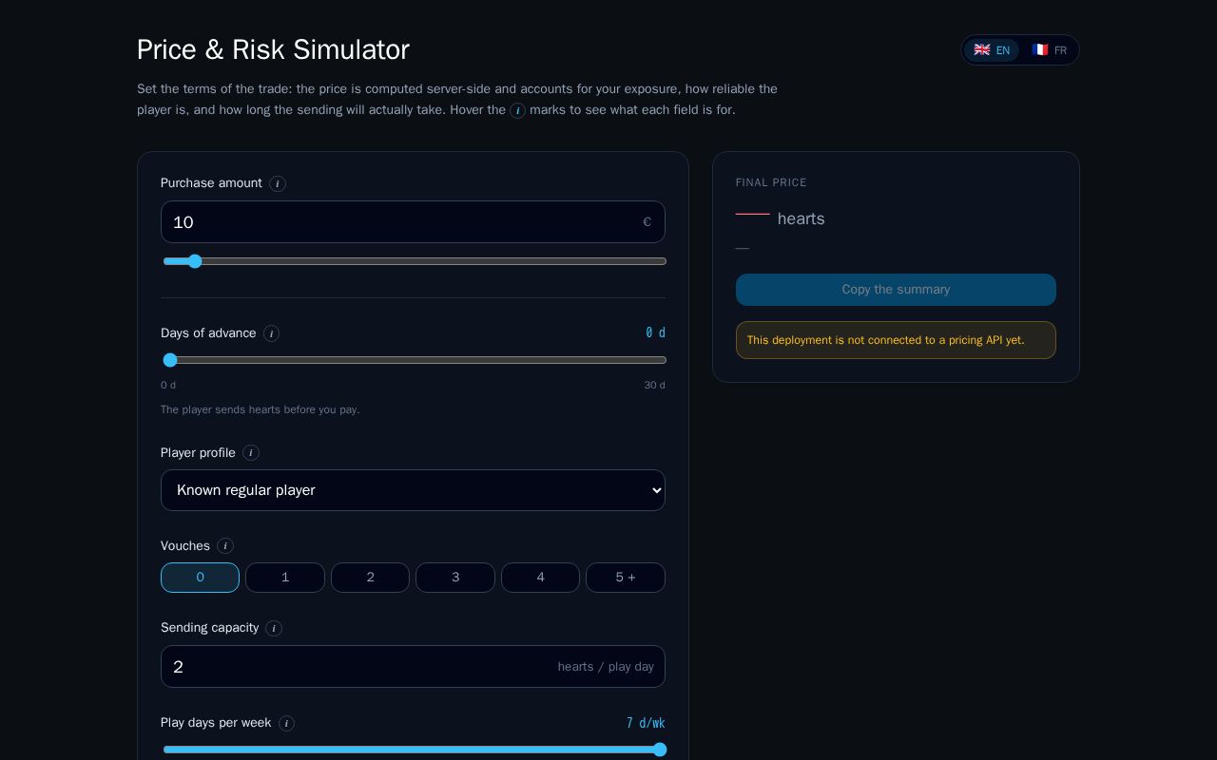The width and height of the screenshot is (1217, 760).
Task: Click the 'hearts / play day' unit text
Action: 606,667
